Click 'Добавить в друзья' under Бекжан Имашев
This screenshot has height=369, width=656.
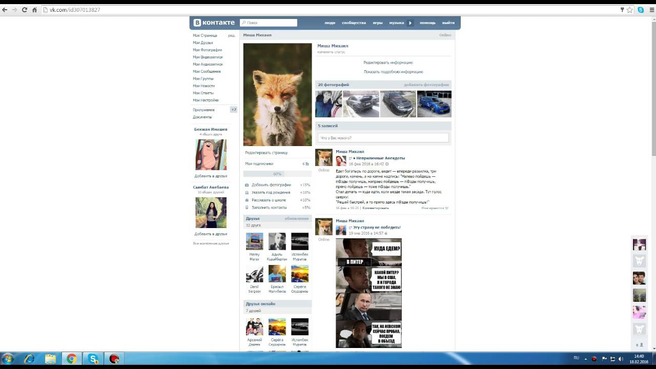(211, 176)
